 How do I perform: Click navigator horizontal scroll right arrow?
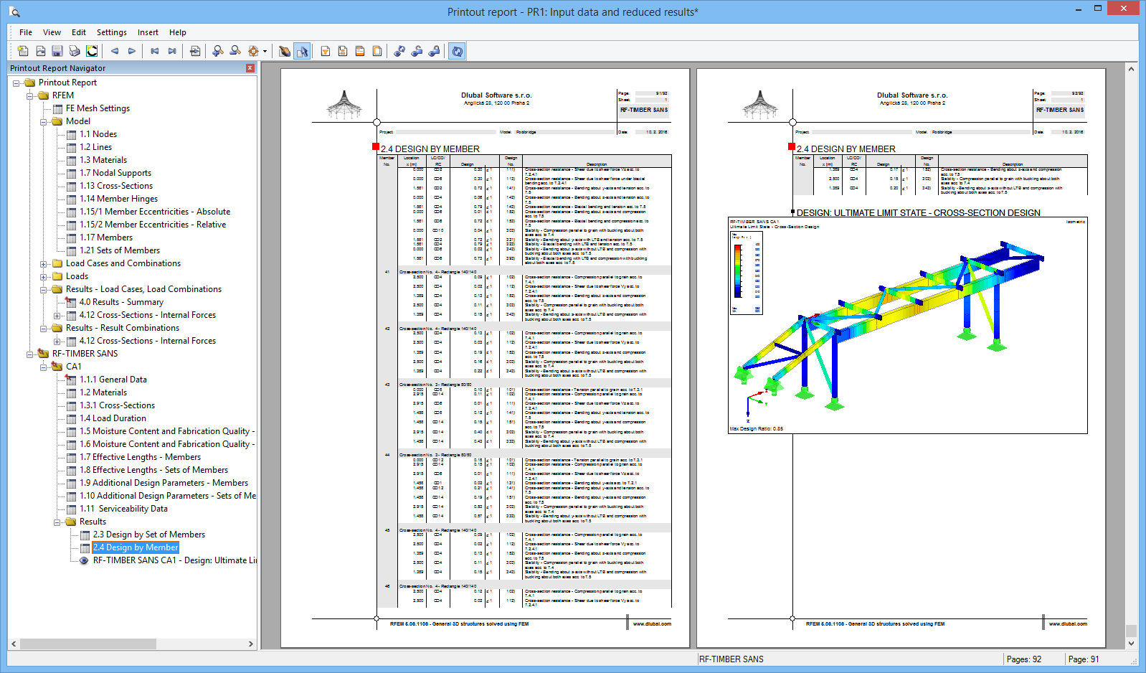point(250,644)
